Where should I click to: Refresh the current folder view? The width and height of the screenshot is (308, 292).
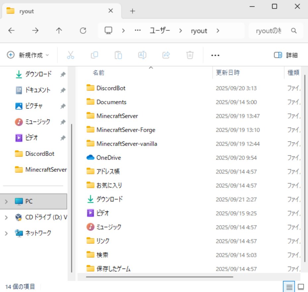[x=83, y=31]
